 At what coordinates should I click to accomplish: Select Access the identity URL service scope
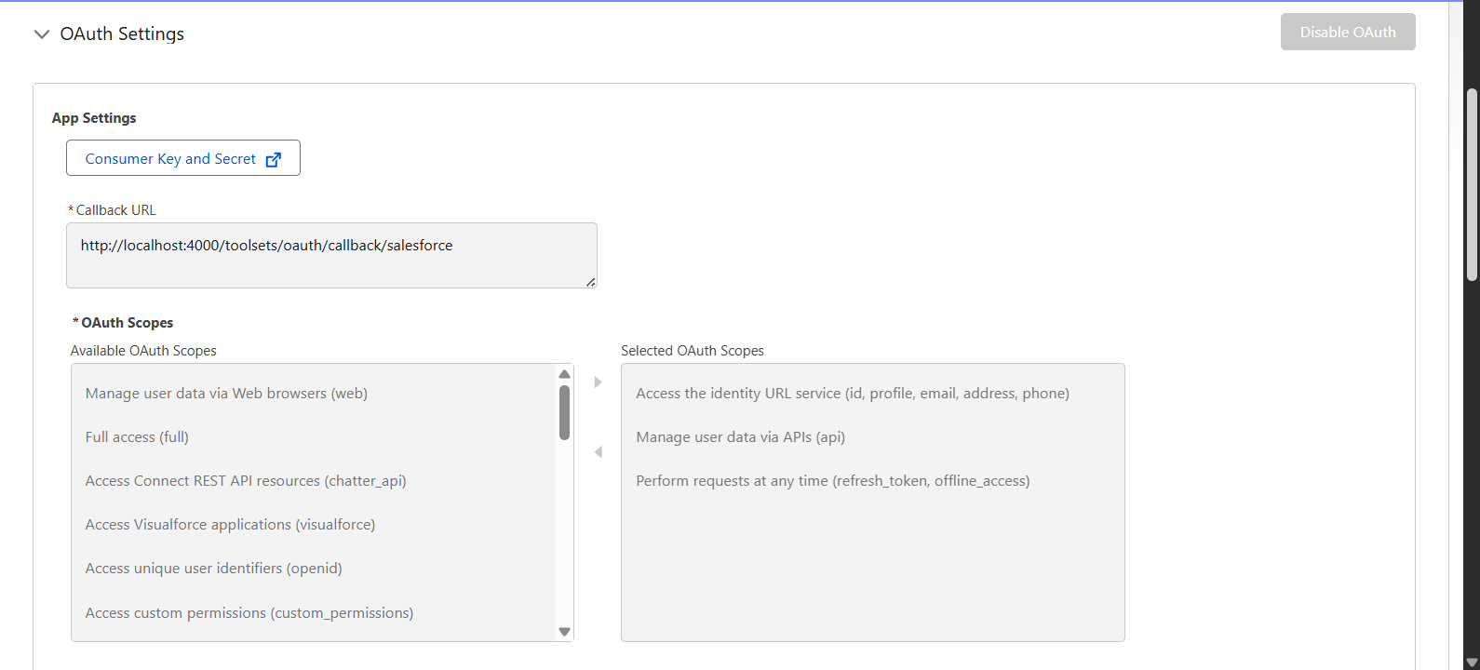(853, 394)
